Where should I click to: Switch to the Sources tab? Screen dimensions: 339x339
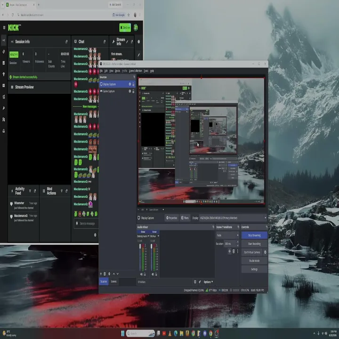pos(104,282)
